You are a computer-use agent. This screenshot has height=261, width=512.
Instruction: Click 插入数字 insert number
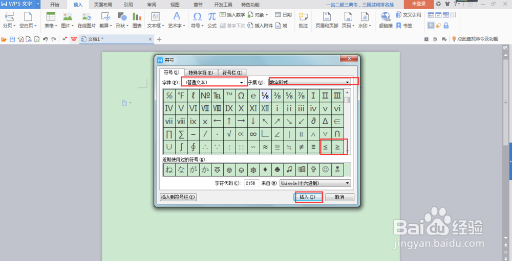click(x=232, y=15)
